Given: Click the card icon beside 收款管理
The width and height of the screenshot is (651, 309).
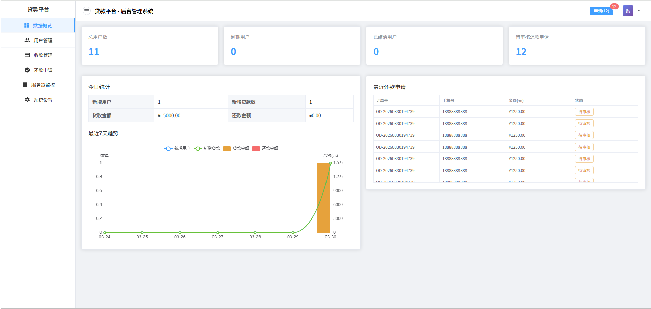Looking at the screenshot, I should click(27, 55).
